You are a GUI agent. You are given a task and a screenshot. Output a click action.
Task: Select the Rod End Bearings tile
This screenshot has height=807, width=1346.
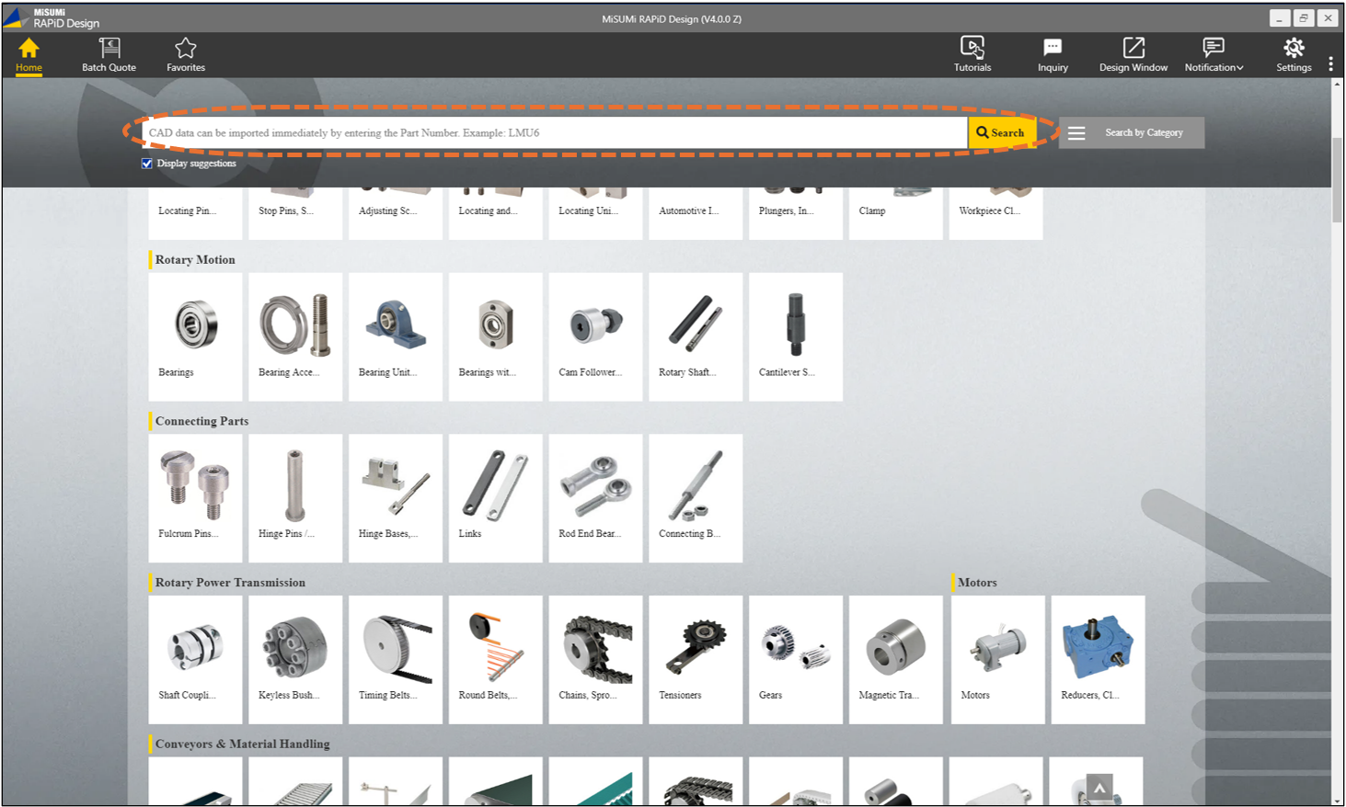pyautogui.click(x=595, y=497)
